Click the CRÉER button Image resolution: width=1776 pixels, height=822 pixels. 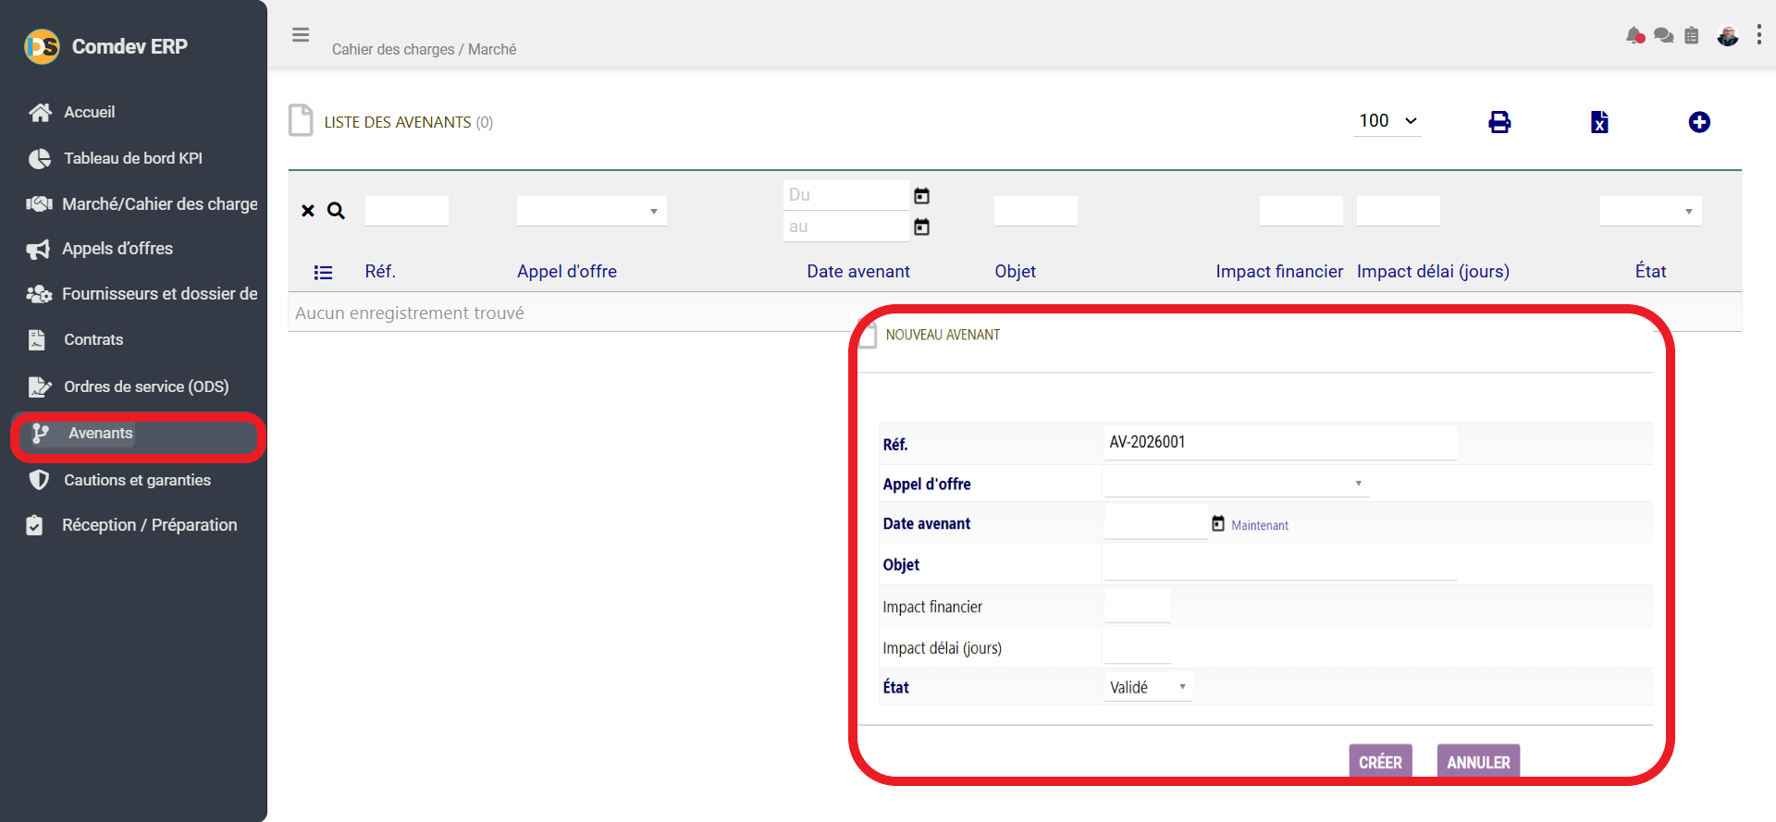point(1380,762)
